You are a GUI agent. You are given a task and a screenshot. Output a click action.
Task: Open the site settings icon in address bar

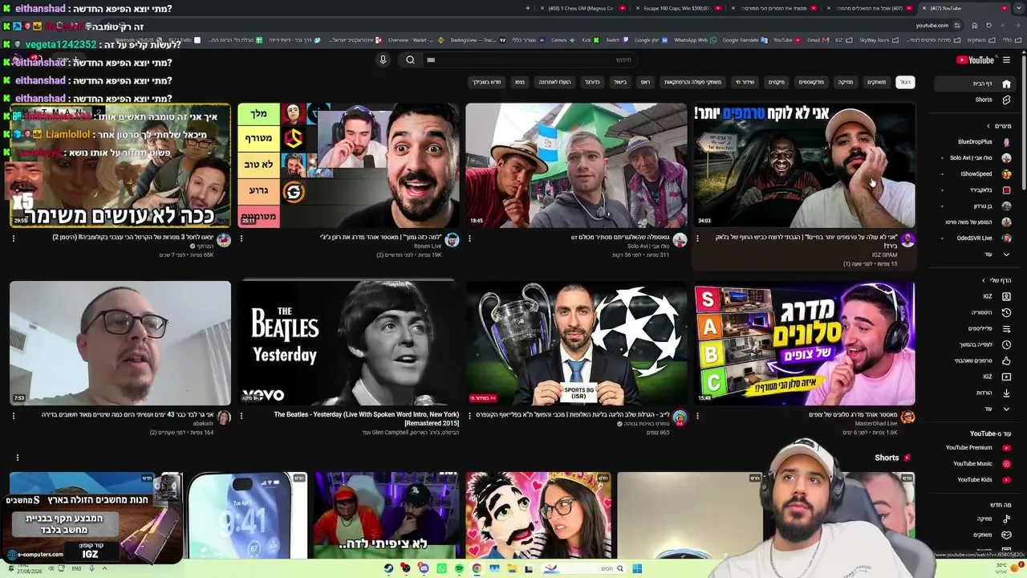click(956, 25)
